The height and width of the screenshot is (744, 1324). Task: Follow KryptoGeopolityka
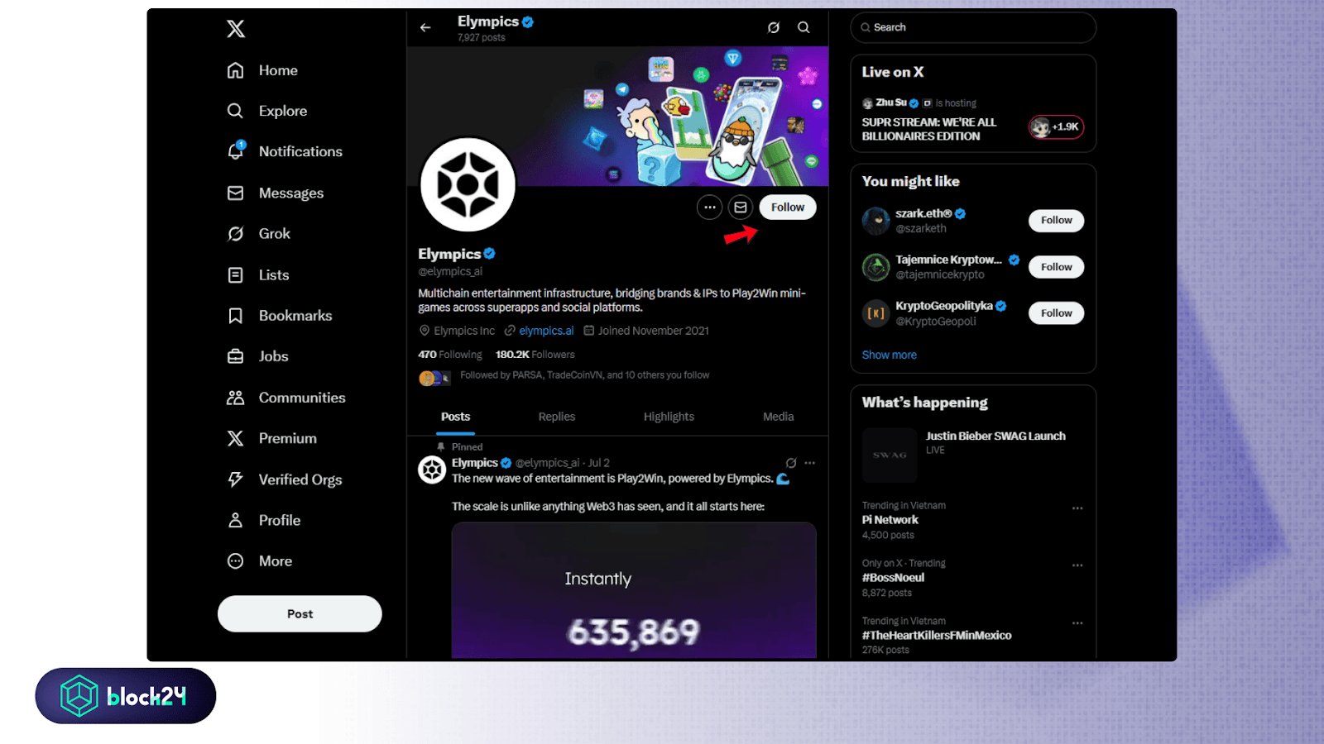click(x=1057, y=313)
